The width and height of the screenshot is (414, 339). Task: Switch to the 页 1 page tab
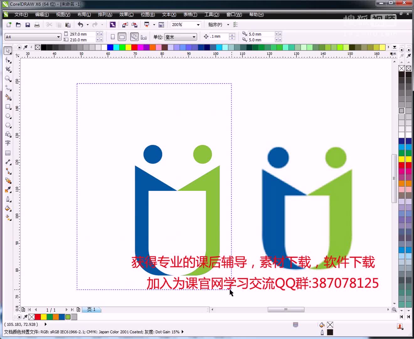[91, 309]
